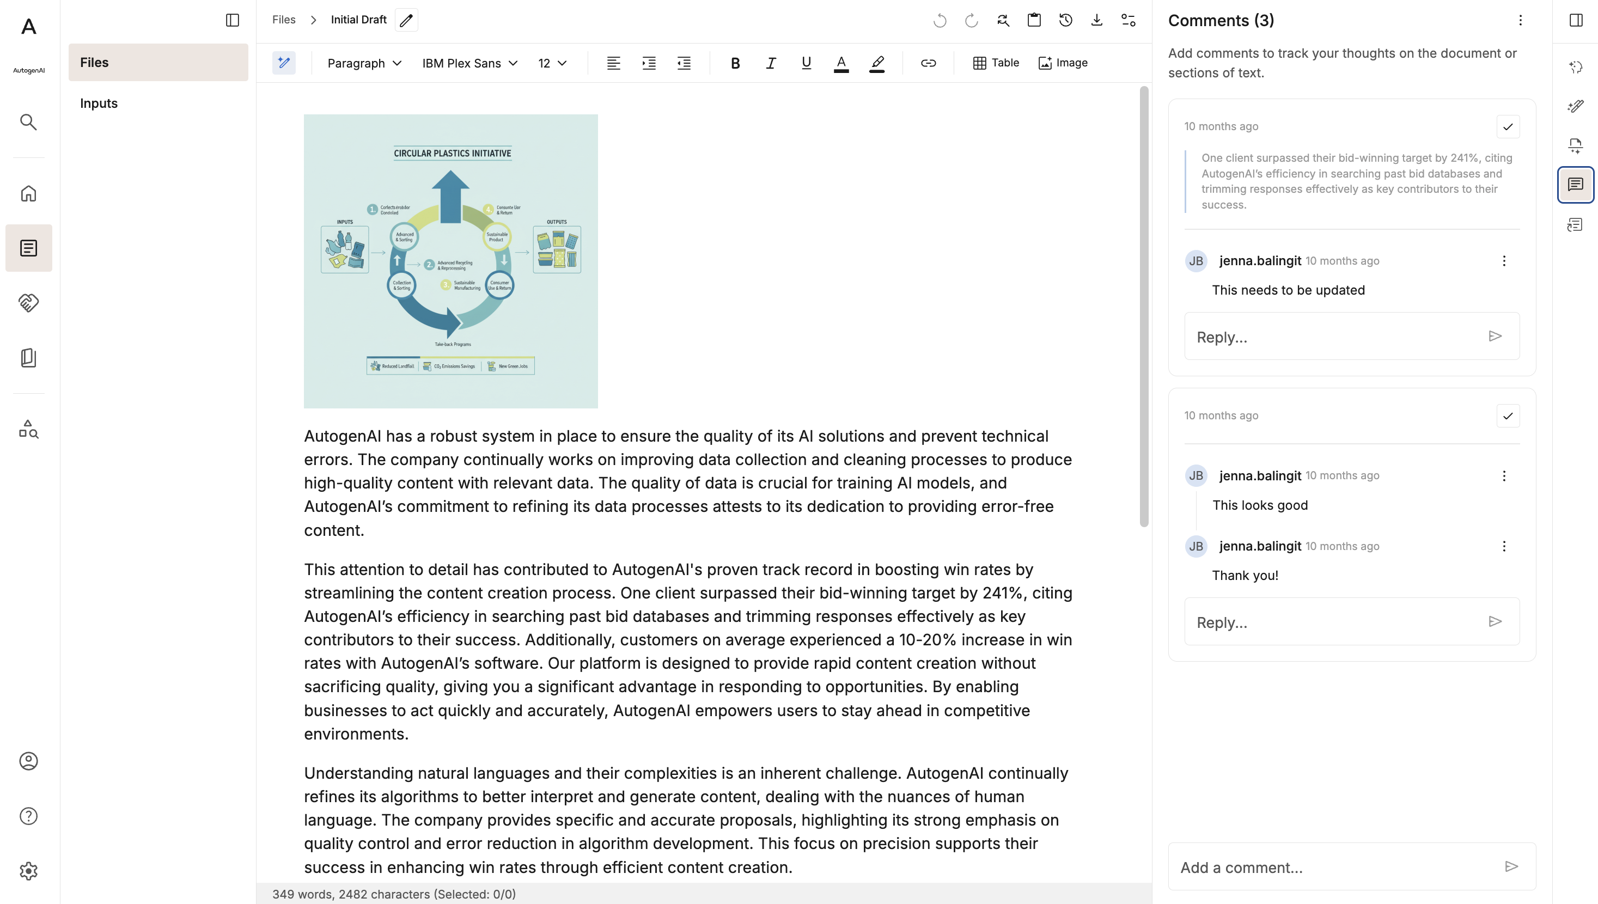
Task: Insert a Table
Action: [996, 63]
